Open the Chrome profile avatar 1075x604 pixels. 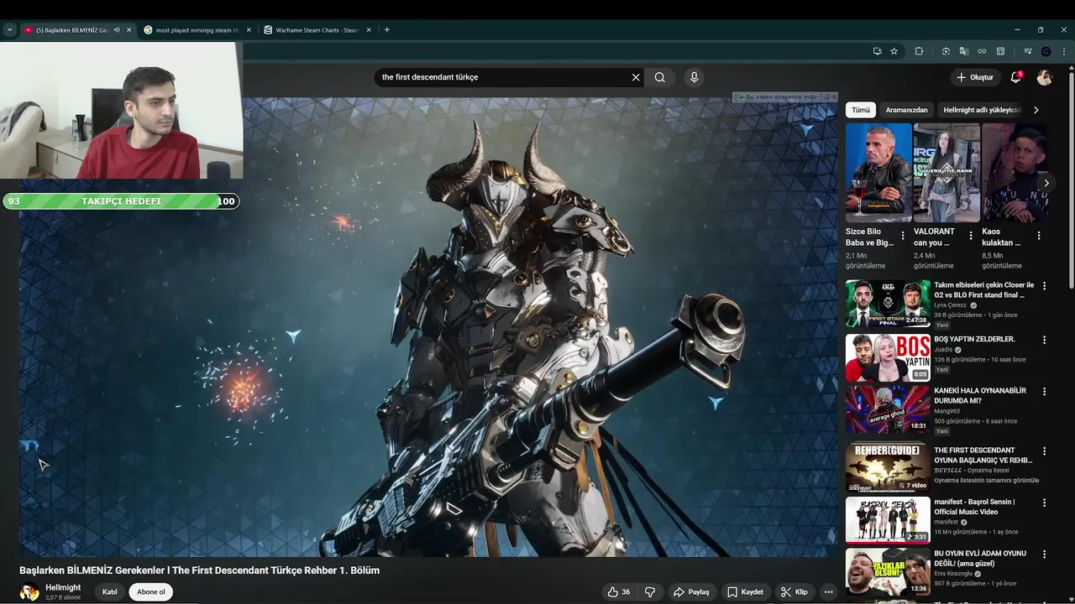pos(1046,51)
